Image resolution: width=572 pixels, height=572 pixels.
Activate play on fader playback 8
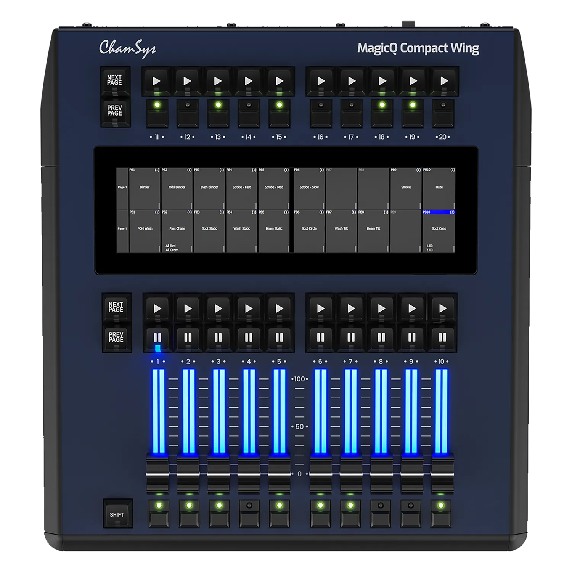pyautogui.click(x=381, y=308)
